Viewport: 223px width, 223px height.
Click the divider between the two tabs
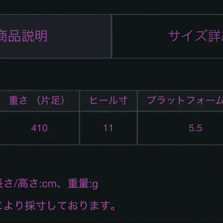coord(112,36)
